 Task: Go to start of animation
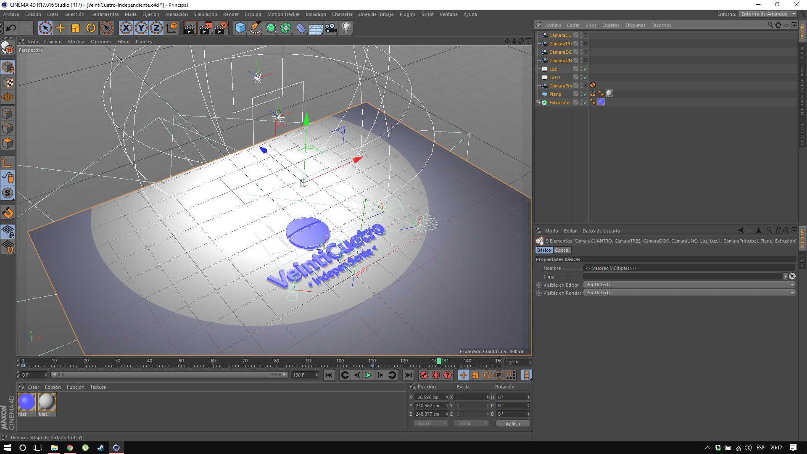(329, 375)
